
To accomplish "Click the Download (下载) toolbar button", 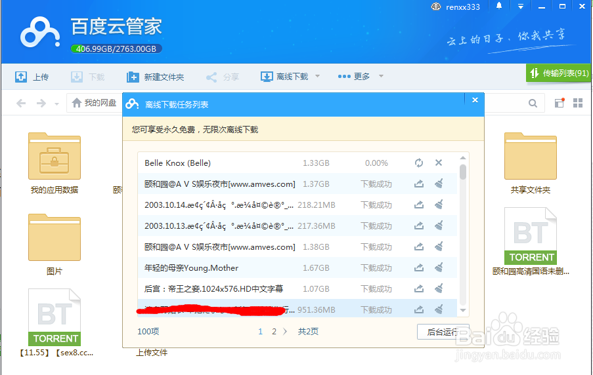I will (x=88, y=77).
